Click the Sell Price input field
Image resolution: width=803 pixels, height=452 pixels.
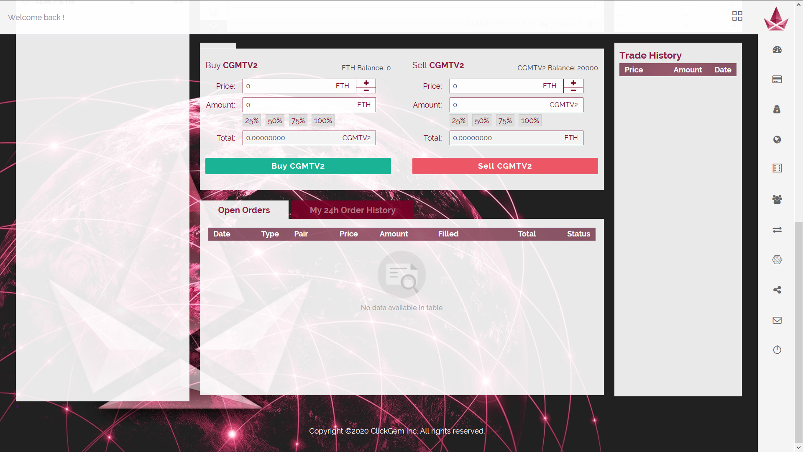506,86
